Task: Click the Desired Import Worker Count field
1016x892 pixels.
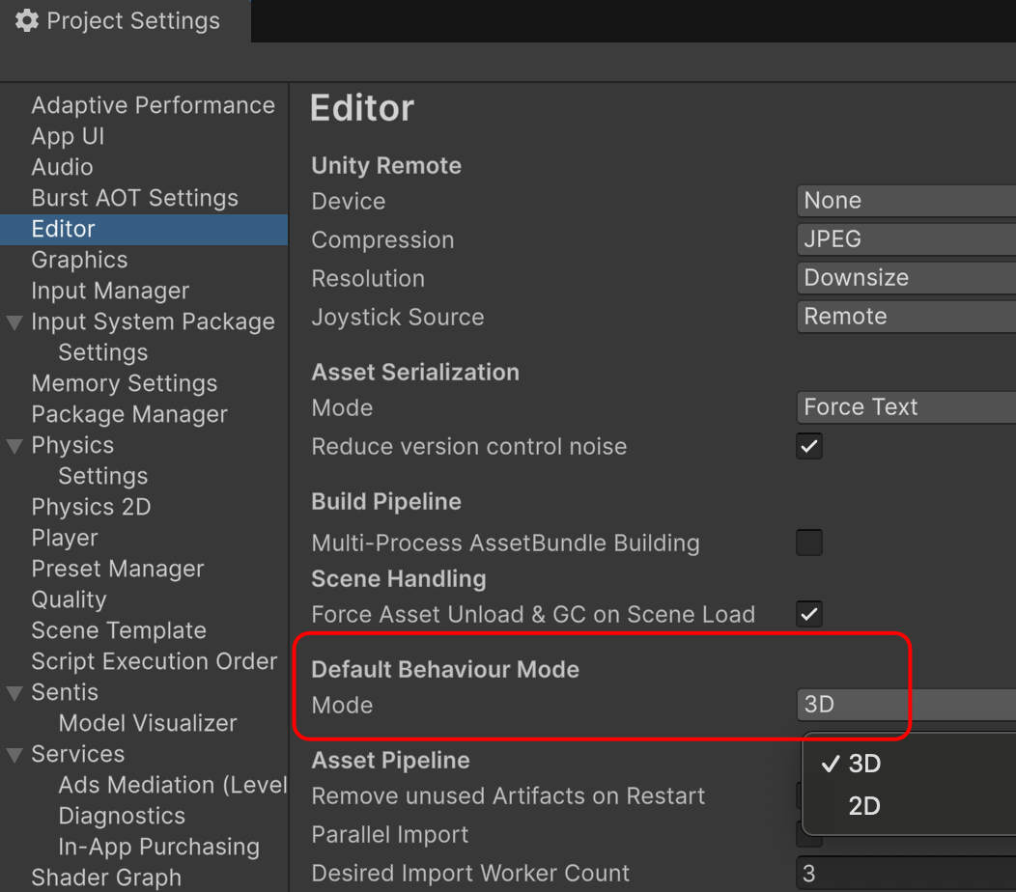Action: coord(907,874)
